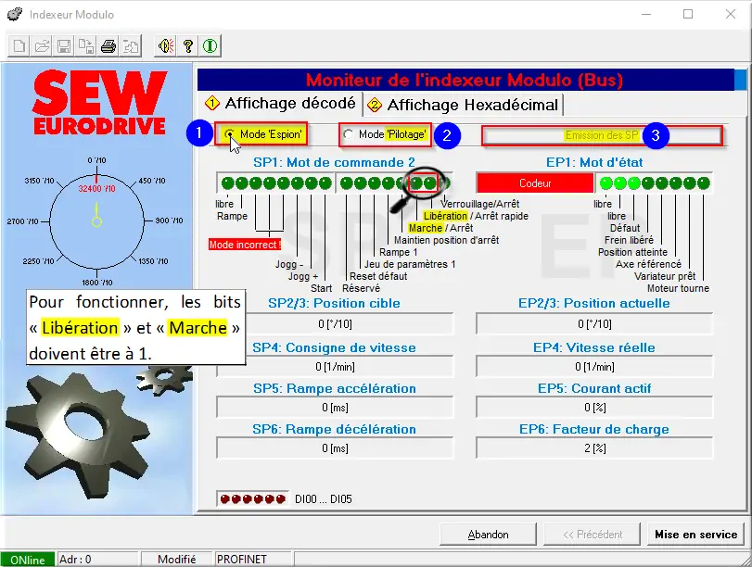Click the SP6 Rampe décélération value field

(335, 448)
